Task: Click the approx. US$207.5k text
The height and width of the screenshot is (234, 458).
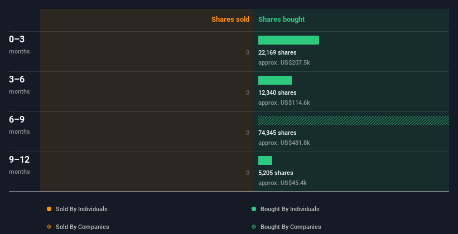Action: pos(284,62)
